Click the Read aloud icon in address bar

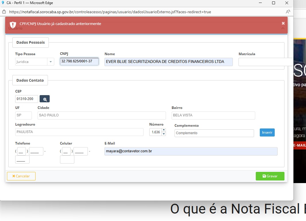pos(288,12)
